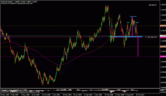This screenshot has width=166, height=96.
Task: Click the 24 Feb 2008 date label
Action: pyautogui.click(x=109, y=95)
